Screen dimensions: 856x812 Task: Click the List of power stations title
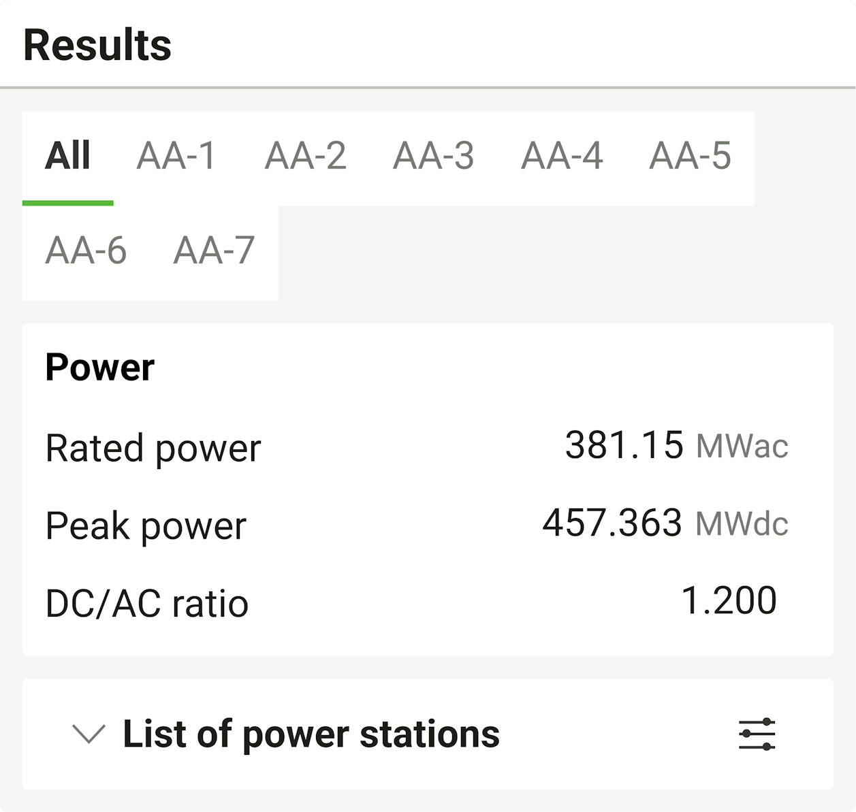tap(311, 734)
